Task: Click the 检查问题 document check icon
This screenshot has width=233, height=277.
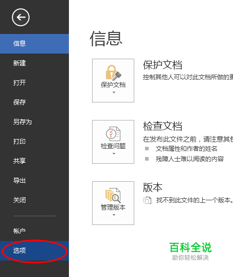Action: point(113,134)
